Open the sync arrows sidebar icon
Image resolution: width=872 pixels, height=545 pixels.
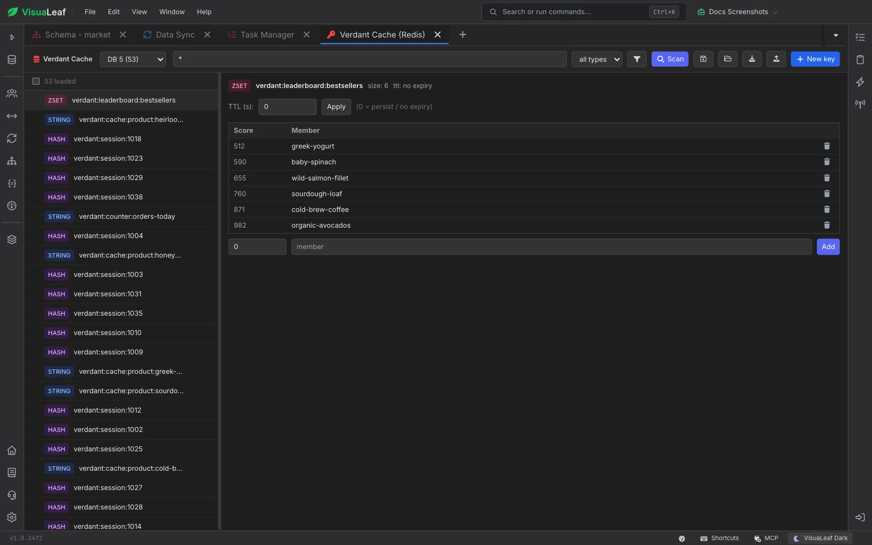pos(12,138)
